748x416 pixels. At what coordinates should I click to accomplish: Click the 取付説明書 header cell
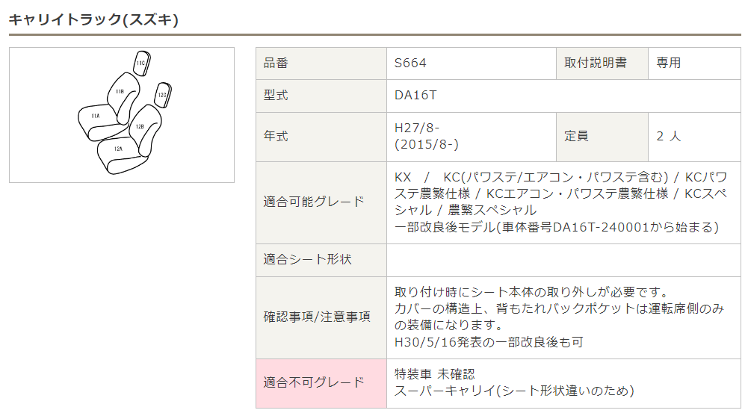pos(602,63)
